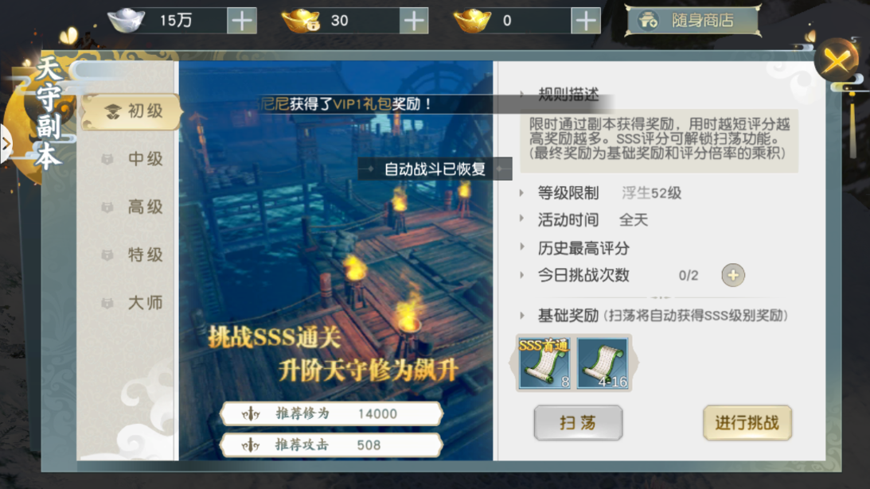The width and height of the screenshot is (870, 489).
Task: Open the 随身商店 portable shop
Action: [x=692, y=21]
